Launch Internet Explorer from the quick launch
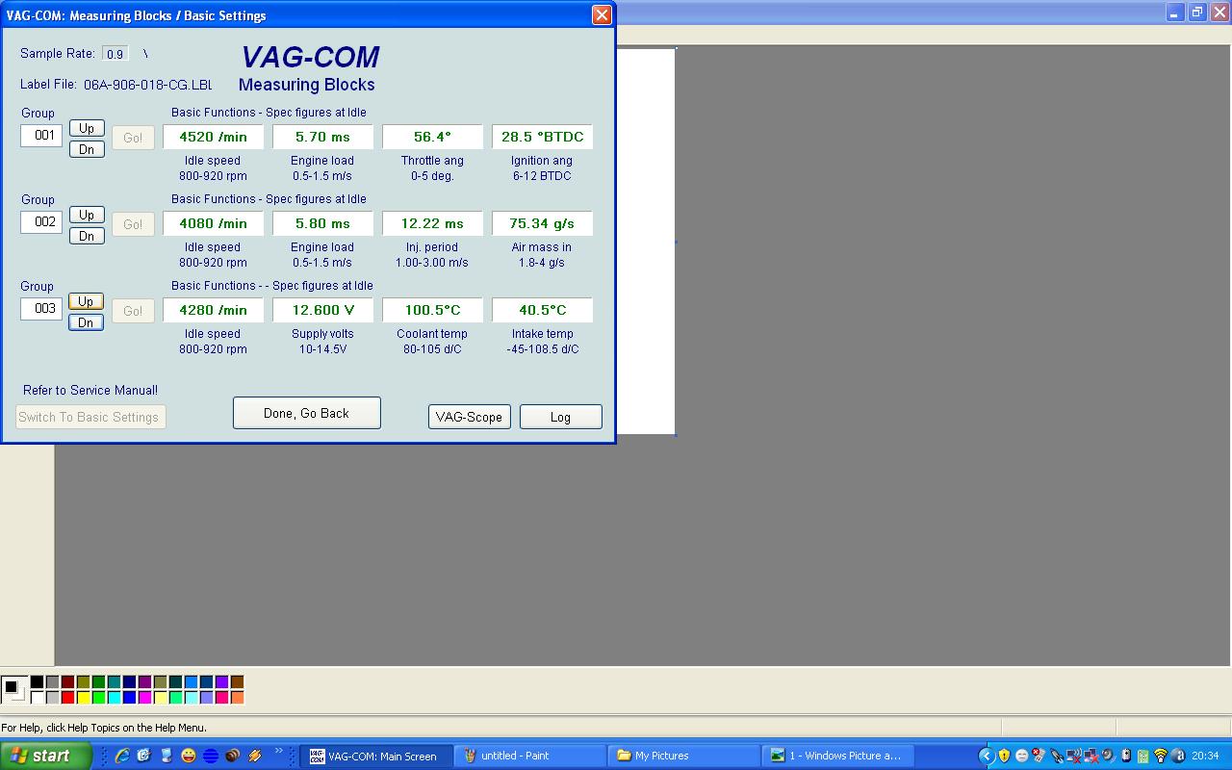The image size is (1232, 770). tap(122, 756)
